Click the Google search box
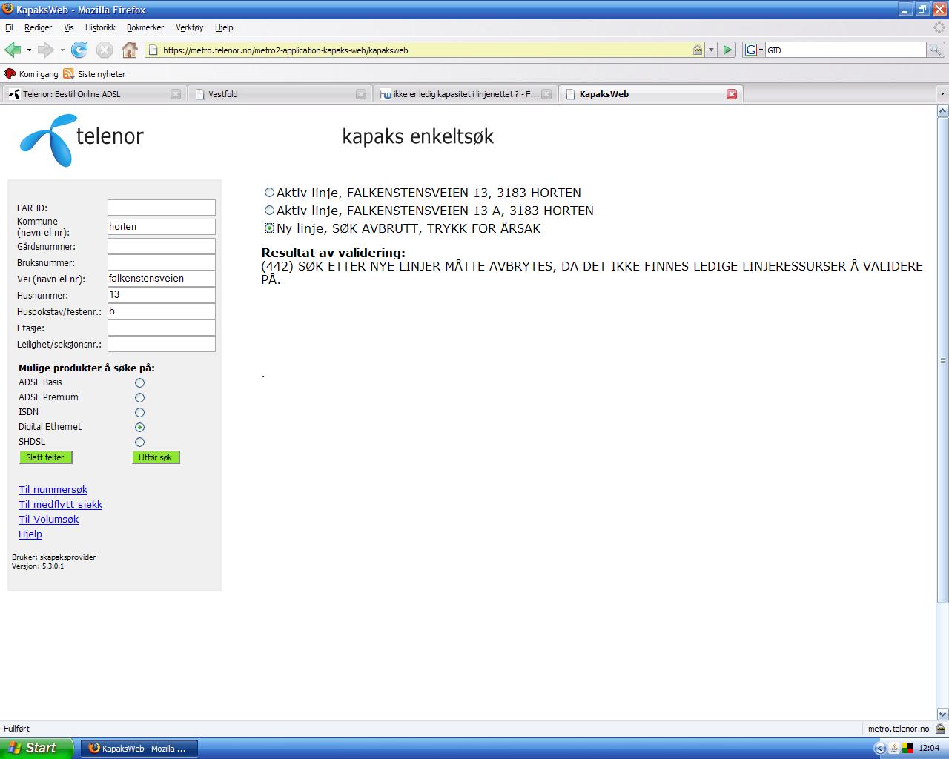The height and width of the screenshot is (759, 949). [845, 50]
